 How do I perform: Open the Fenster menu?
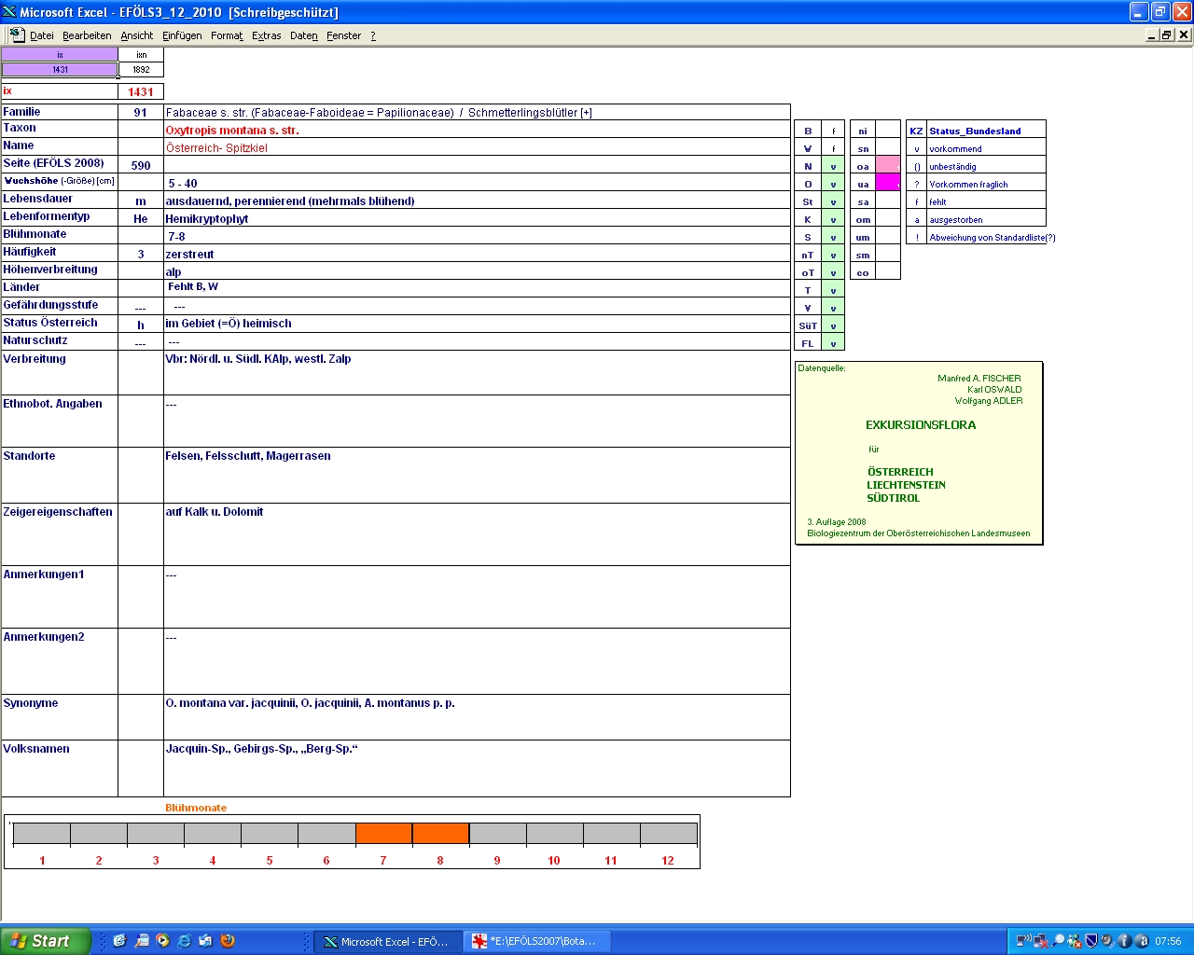coord(343,35)
